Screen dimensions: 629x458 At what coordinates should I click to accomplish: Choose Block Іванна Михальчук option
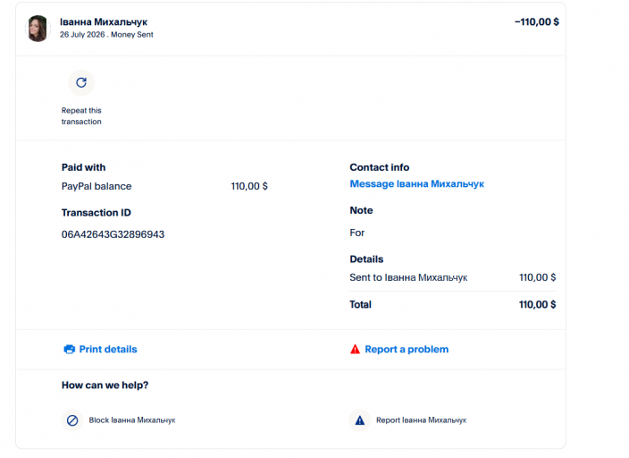[132, 420]
